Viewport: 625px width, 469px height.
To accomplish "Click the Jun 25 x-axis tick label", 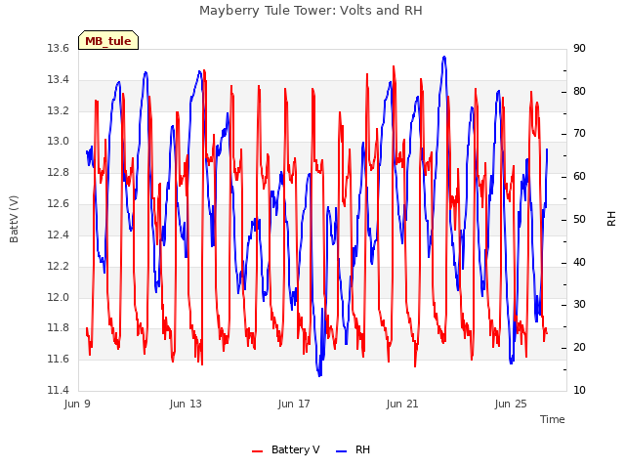I will coord(511,404).
